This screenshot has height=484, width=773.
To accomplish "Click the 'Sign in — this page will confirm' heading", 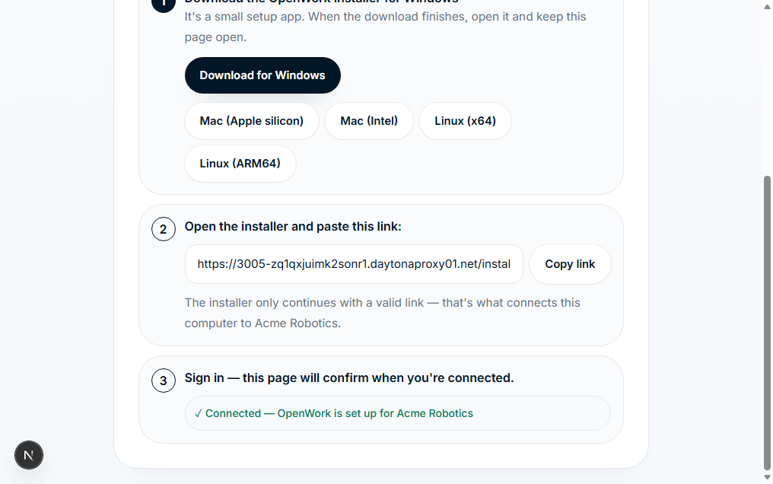I will pos(349,378).
